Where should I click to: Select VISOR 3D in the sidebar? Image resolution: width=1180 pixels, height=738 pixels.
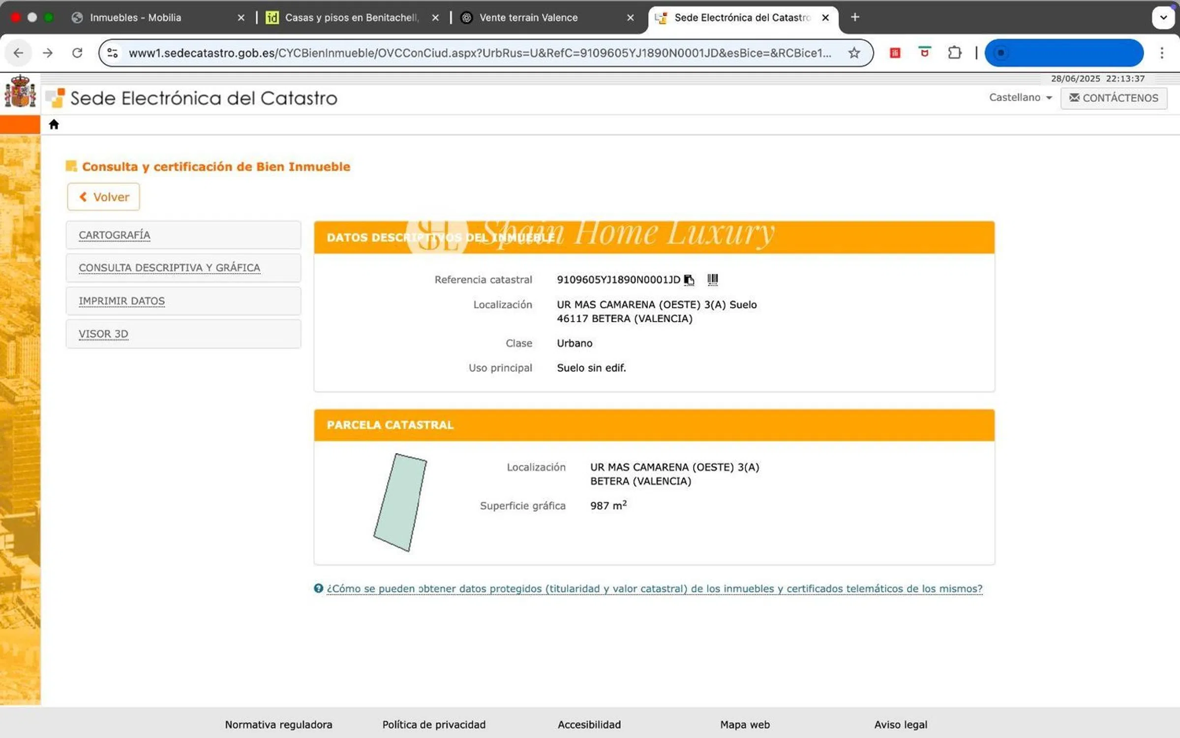[103, 334]
